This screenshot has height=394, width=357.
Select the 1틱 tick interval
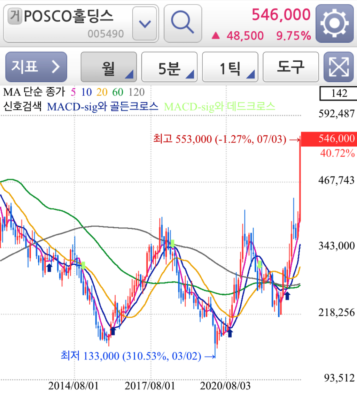coord(230,67)
